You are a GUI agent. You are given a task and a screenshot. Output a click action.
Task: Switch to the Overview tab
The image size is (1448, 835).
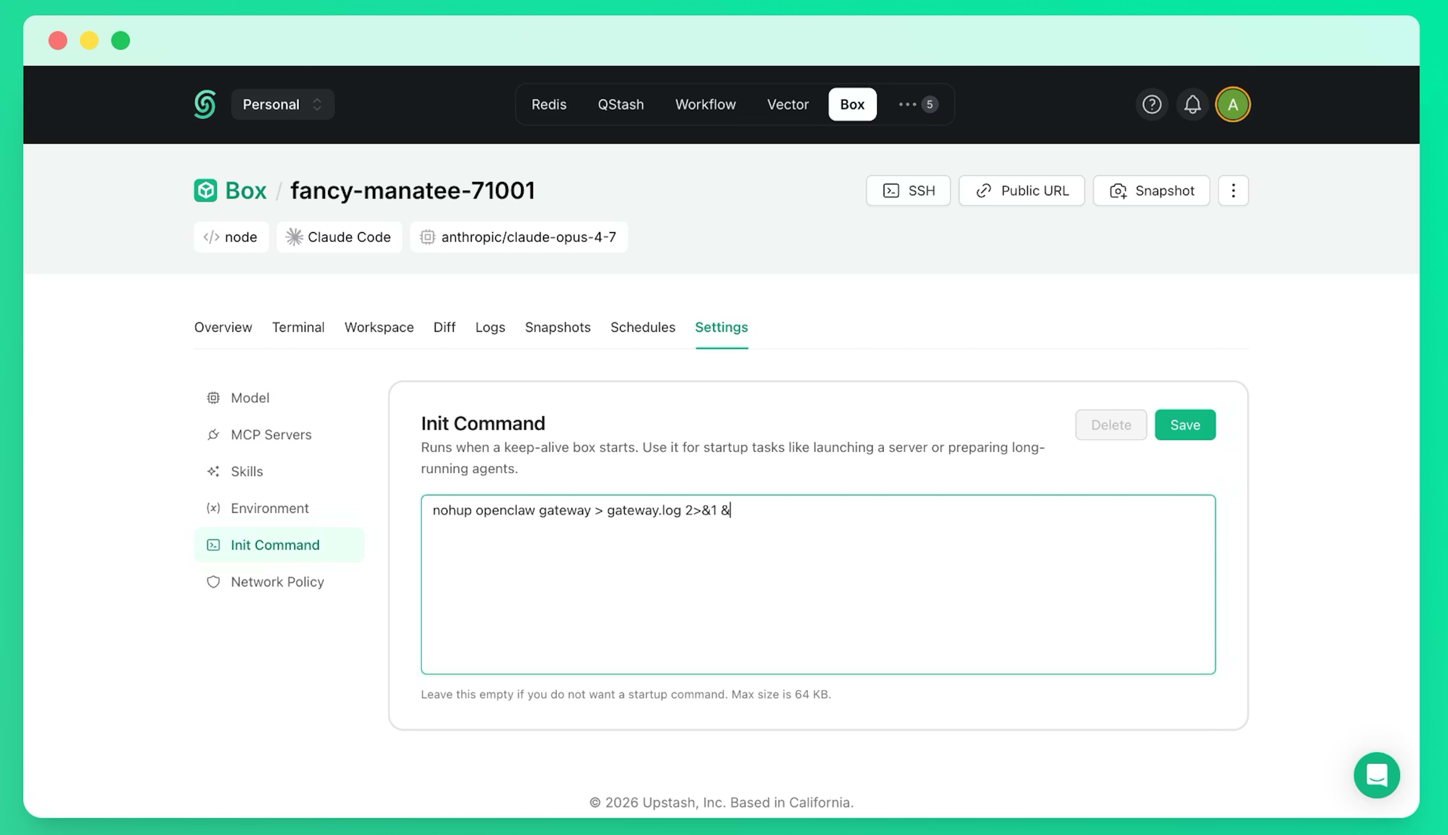pos(223,327)
